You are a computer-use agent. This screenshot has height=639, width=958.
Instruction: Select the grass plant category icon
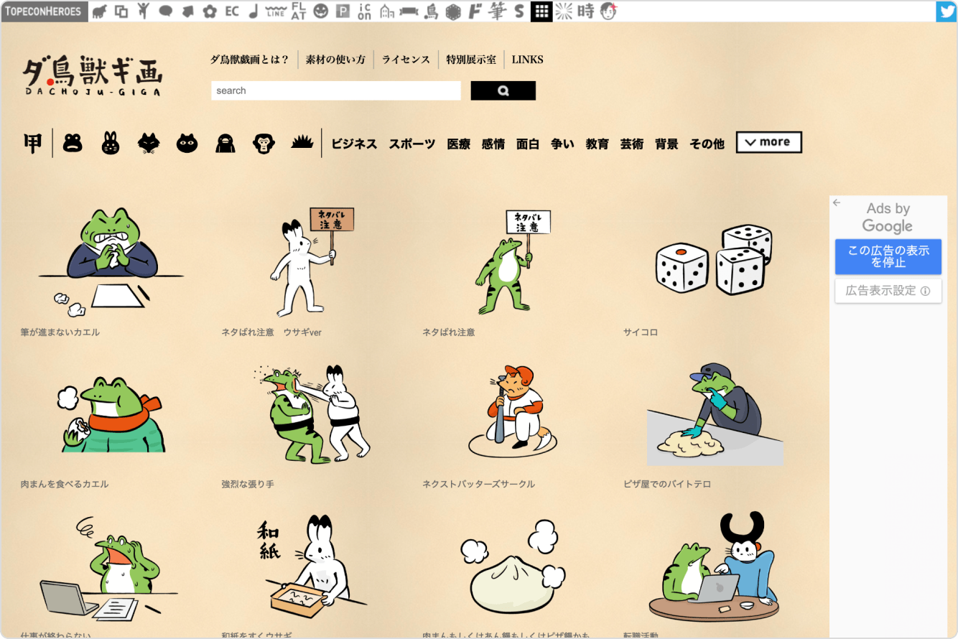(x=302, y=142)
